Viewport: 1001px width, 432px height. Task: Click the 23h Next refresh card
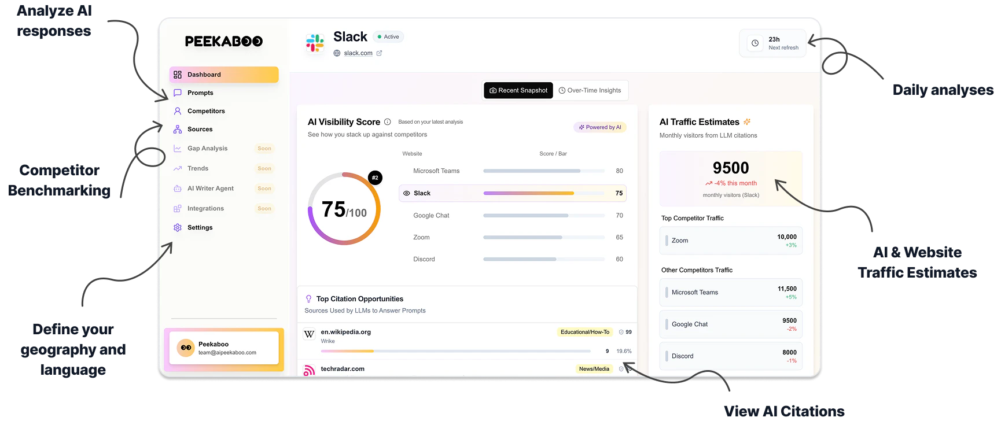(x=772, y=43)
